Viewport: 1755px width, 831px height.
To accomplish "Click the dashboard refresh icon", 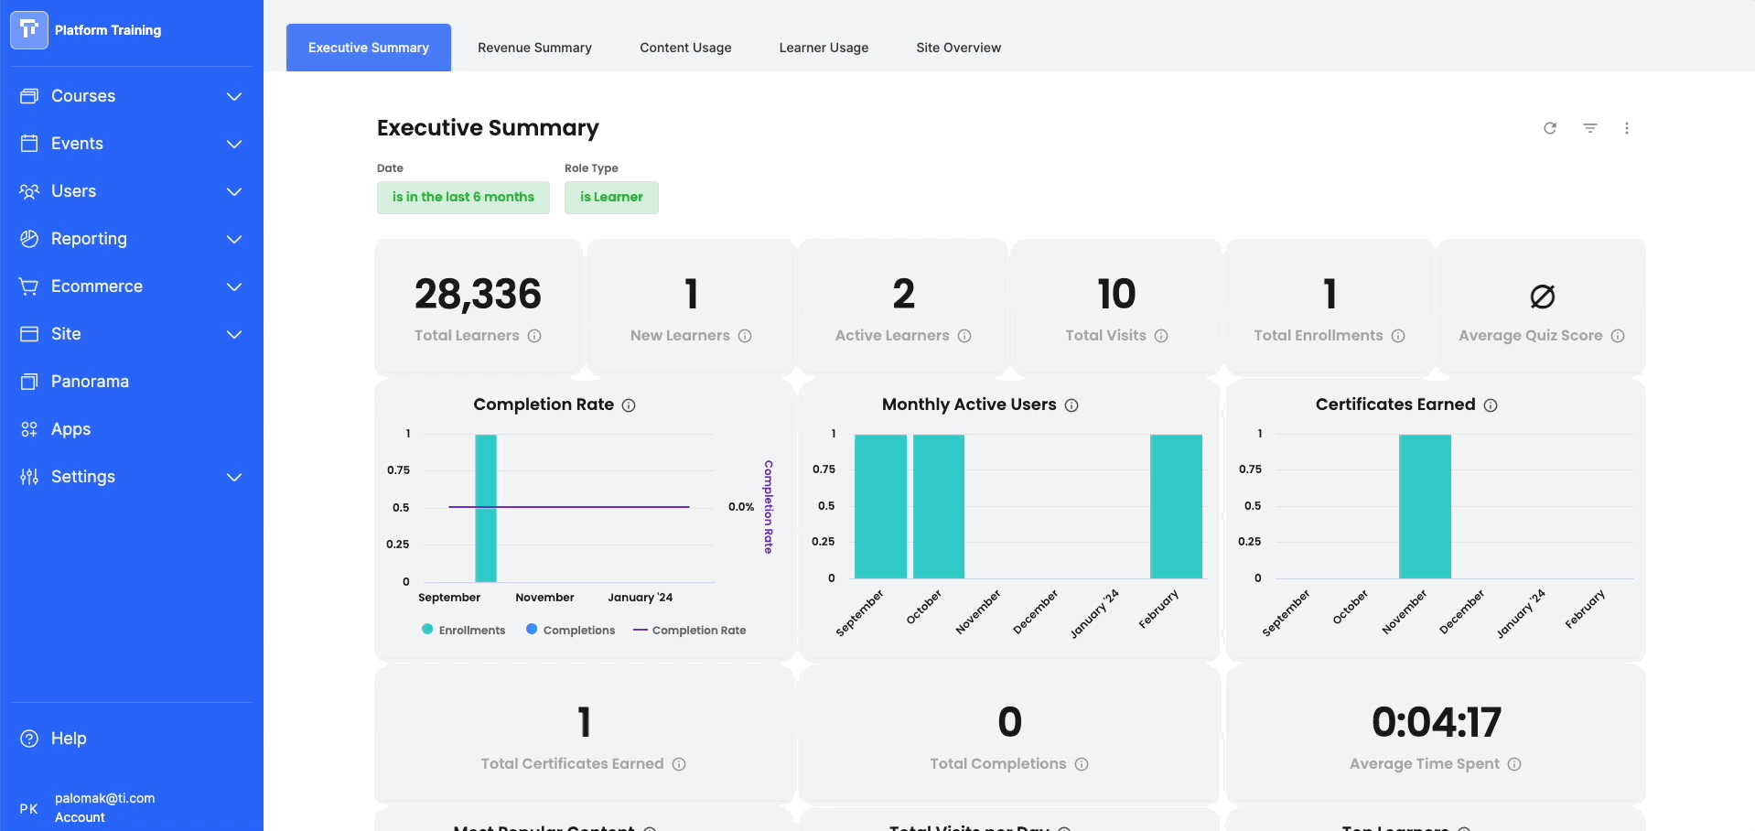I will pos(1550,128).
